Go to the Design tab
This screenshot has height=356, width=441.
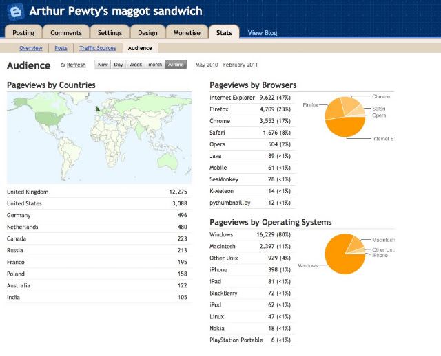[x=147, y=33]
